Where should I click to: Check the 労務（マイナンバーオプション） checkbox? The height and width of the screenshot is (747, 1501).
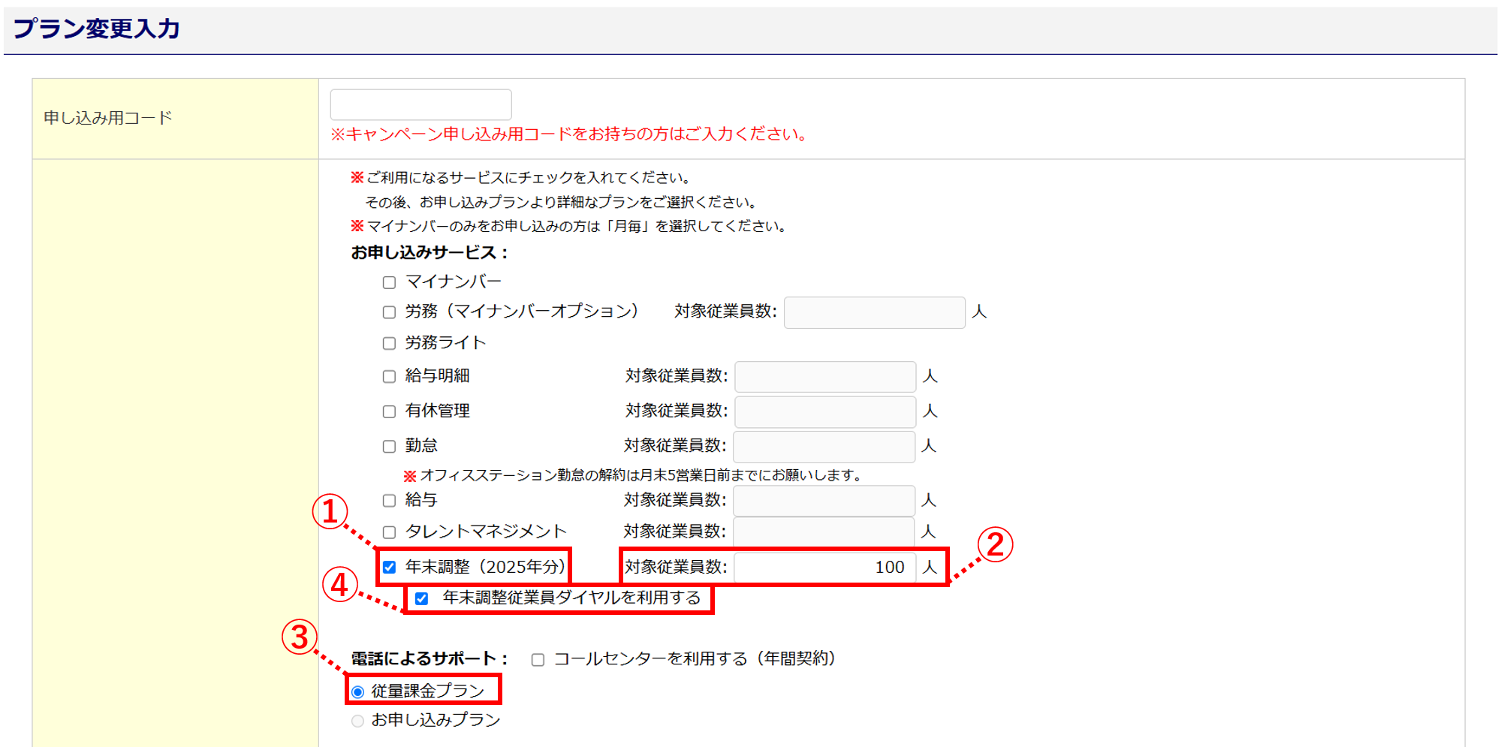[389, 312]
